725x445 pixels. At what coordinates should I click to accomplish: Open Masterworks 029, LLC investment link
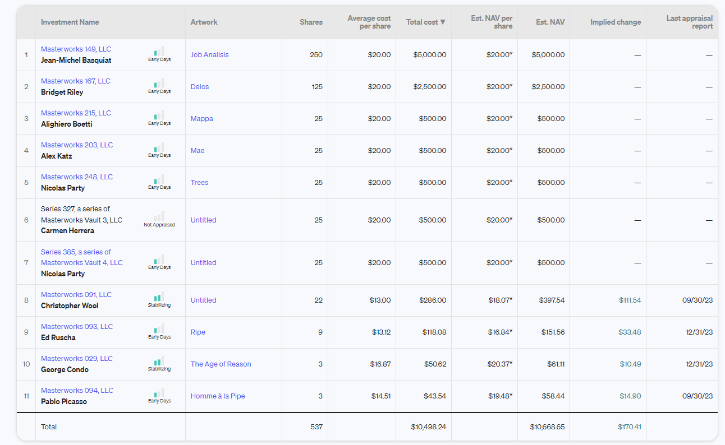(77, 358)
